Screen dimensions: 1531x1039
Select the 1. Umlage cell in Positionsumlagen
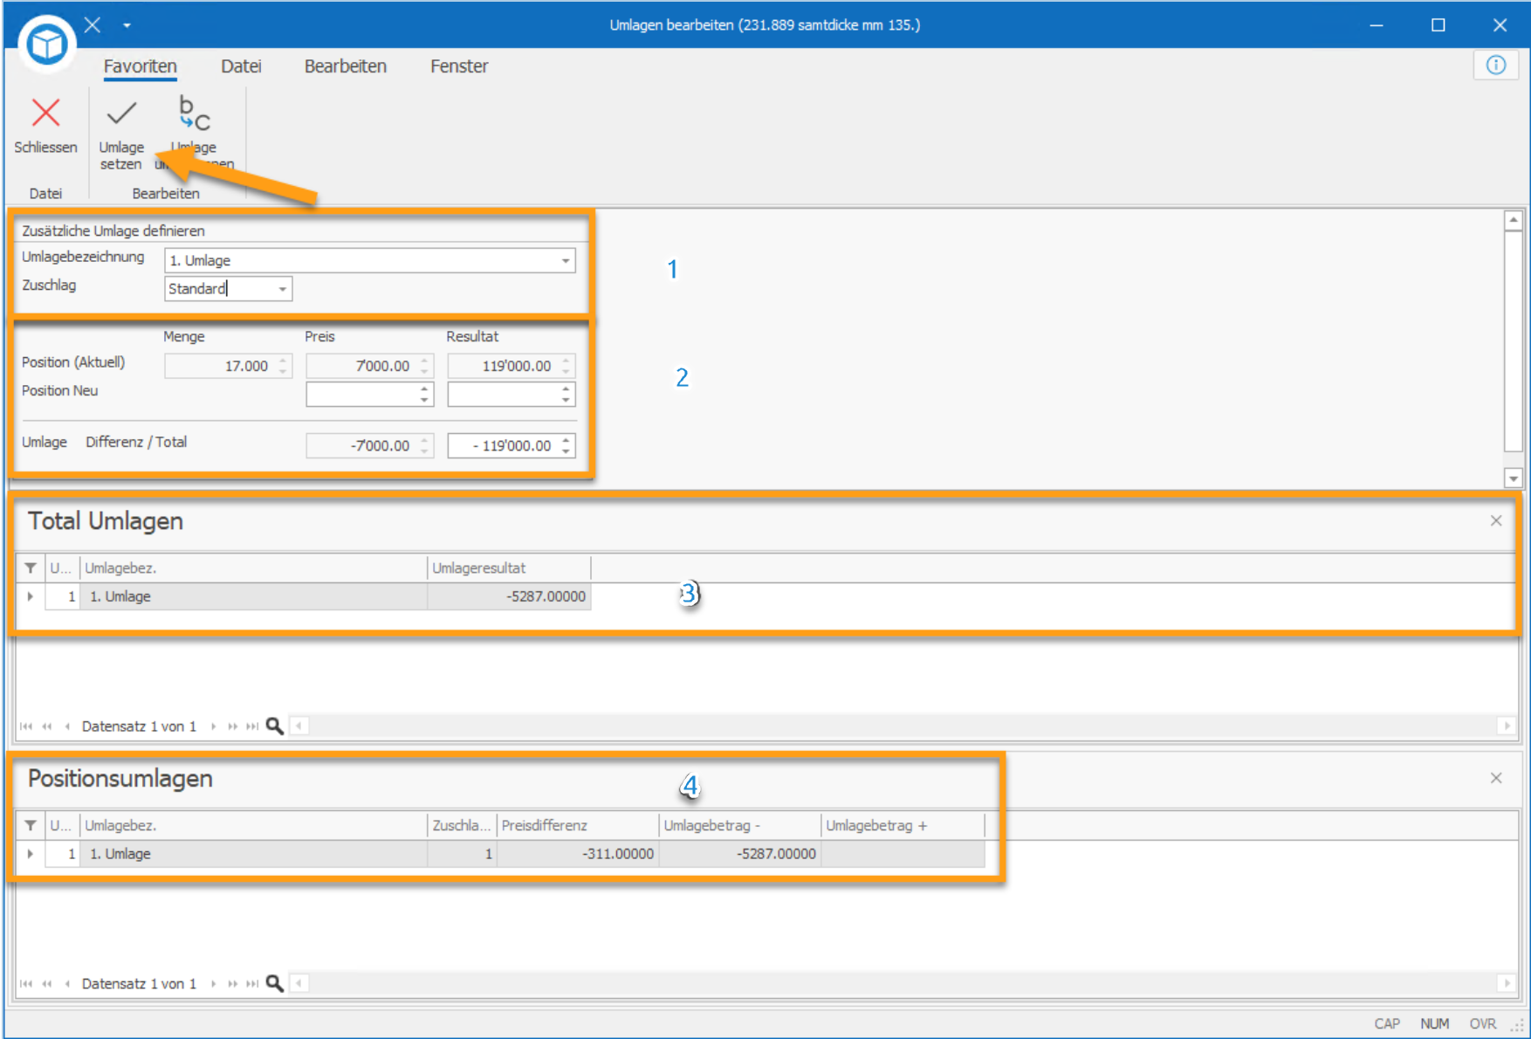(253, 854)
